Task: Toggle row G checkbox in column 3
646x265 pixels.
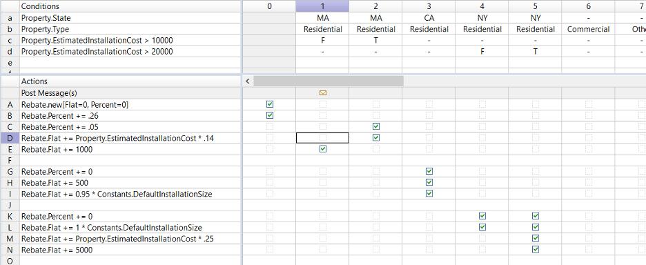Action: [429, 171]
